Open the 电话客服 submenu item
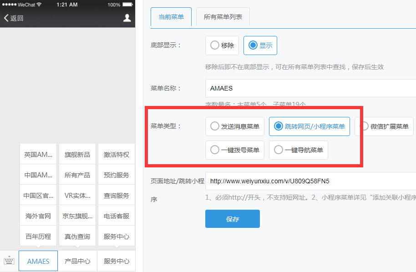Viewport: 416px width, 272px height. click(x=117, y=216)
